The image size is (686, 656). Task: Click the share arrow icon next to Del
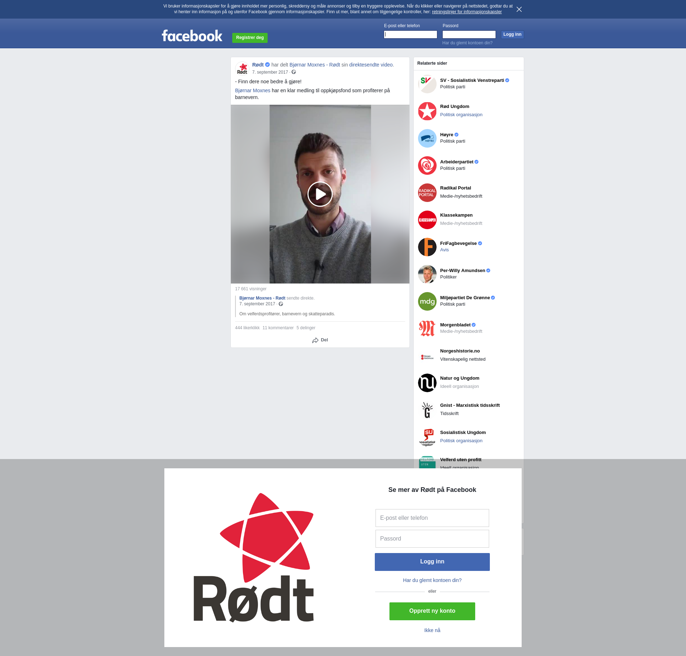(x=315, y=340)
